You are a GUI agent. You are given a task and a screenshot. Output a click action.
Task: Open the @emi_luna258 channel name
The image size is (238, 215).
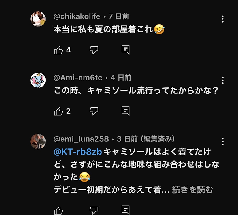[81, 139]
